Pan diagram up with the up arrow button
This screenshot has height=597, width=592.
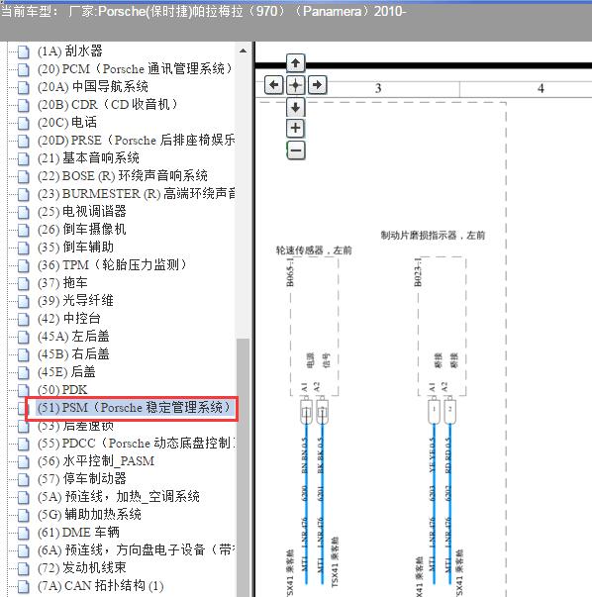tap(295, 62)
